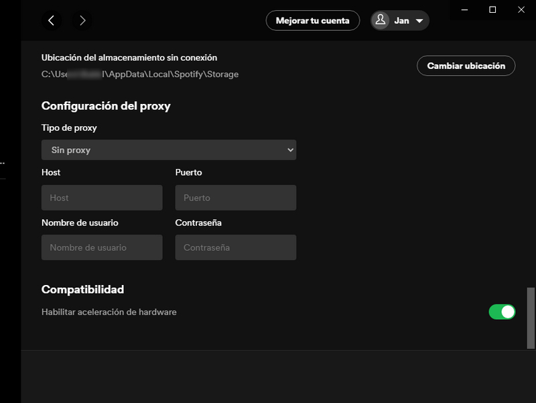Viewport: 536px width, 403px height.
Task: Enable "Habilitar aceleración de hardware" switch
Action: click(502, 312)
